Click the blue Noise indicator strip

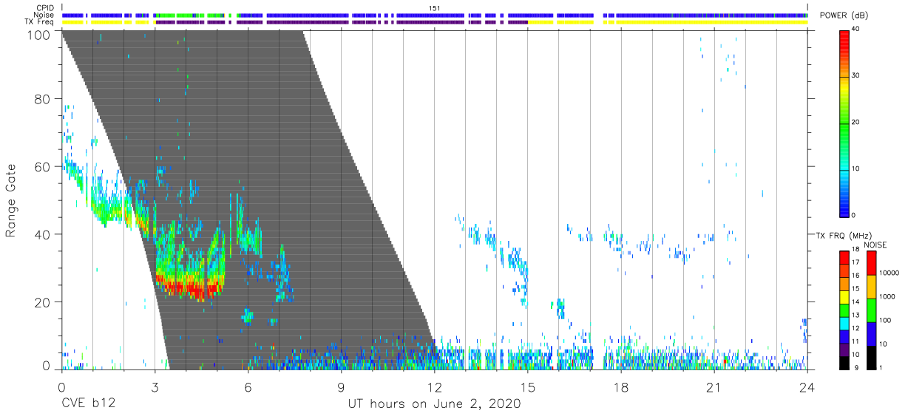click(434, 15)
